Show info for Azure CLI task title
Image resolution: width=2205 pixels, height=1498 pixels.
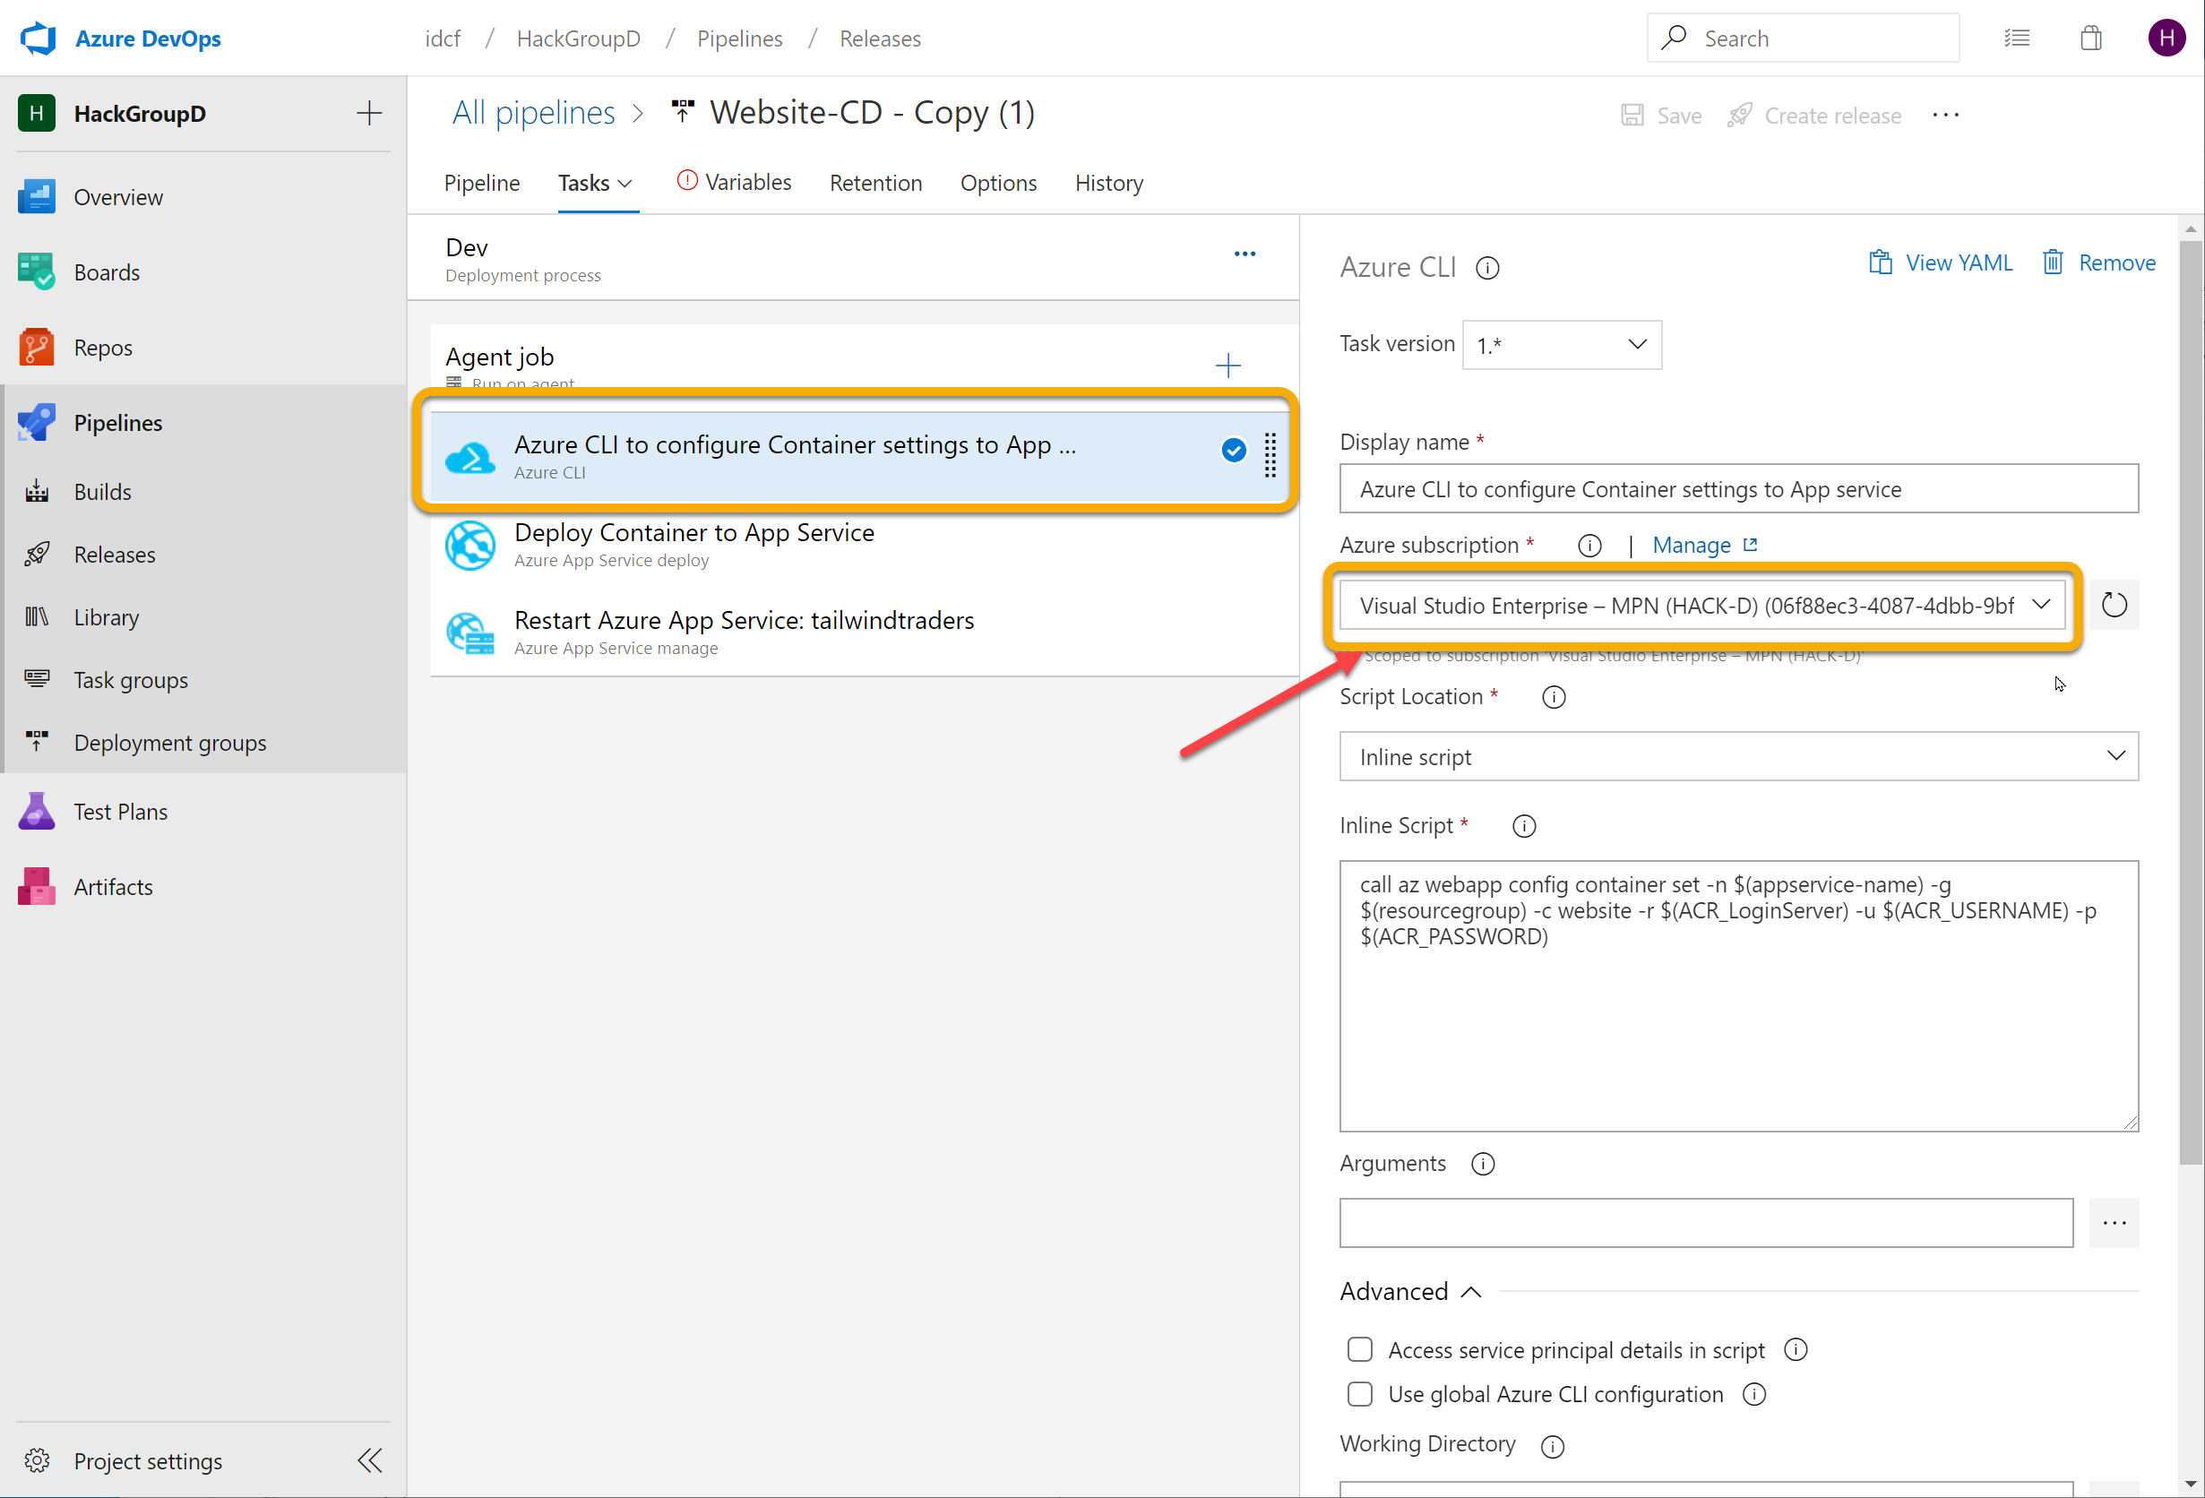1486,269
